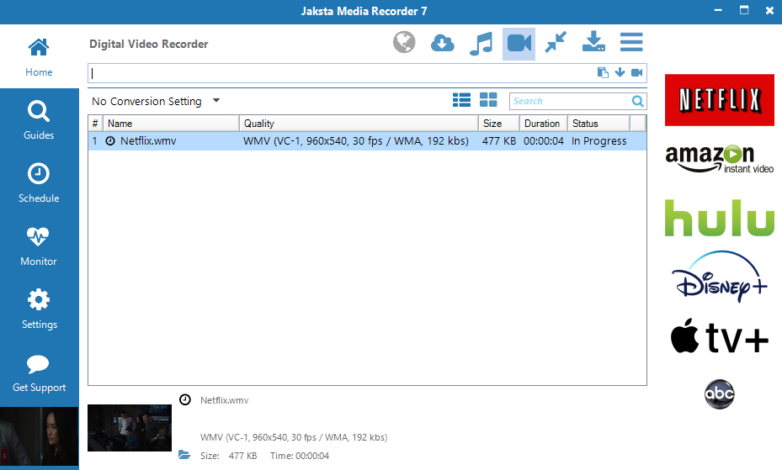Open the Amazon instant video logo
This screenshot has width=782, height=470.
[x=719, y=159]
